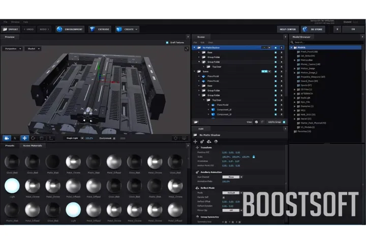Click the Environment brightness slider bar
The width and height of the screenshot is (366, 244).
(x=123, y=138)
